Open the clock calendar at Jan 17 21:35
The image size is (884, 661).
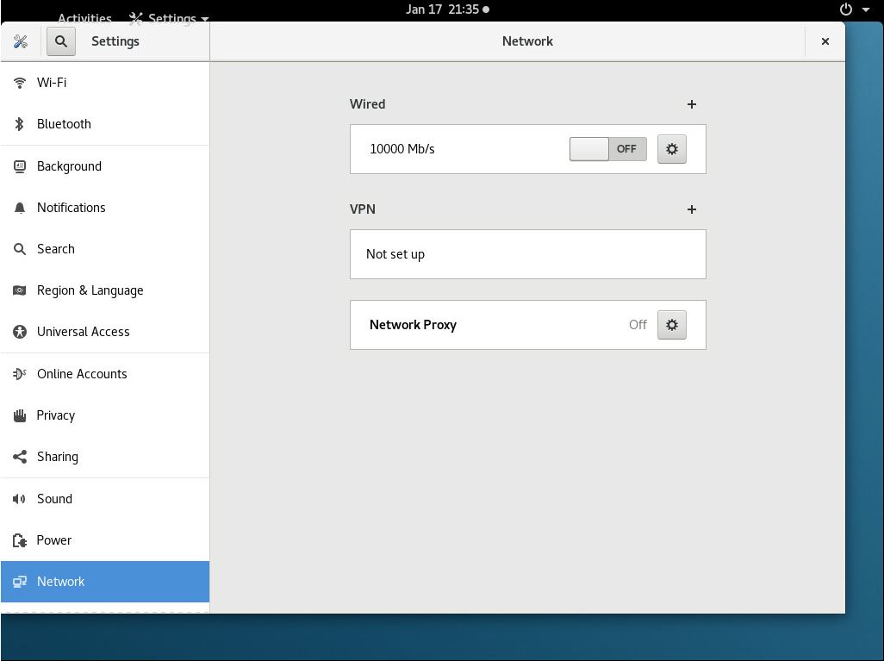447,9
